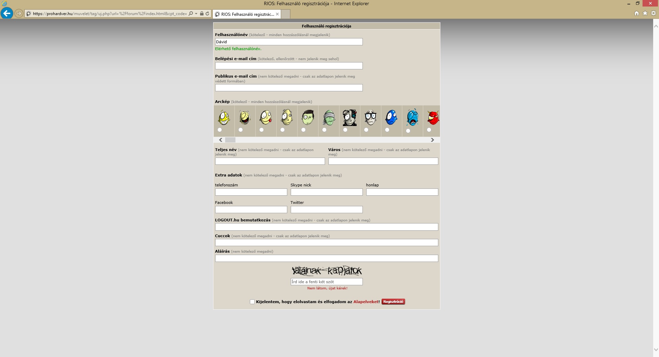The image size is (659, 357).
Task: Open the Tools gear menu
Action: [654, 13]
